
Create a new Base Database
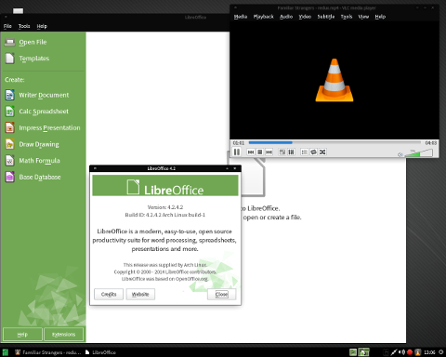[33, 177]
